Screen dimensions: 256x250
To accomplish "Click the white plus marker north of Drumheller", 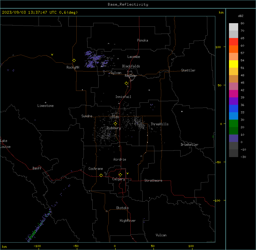I will pos(182,111).
